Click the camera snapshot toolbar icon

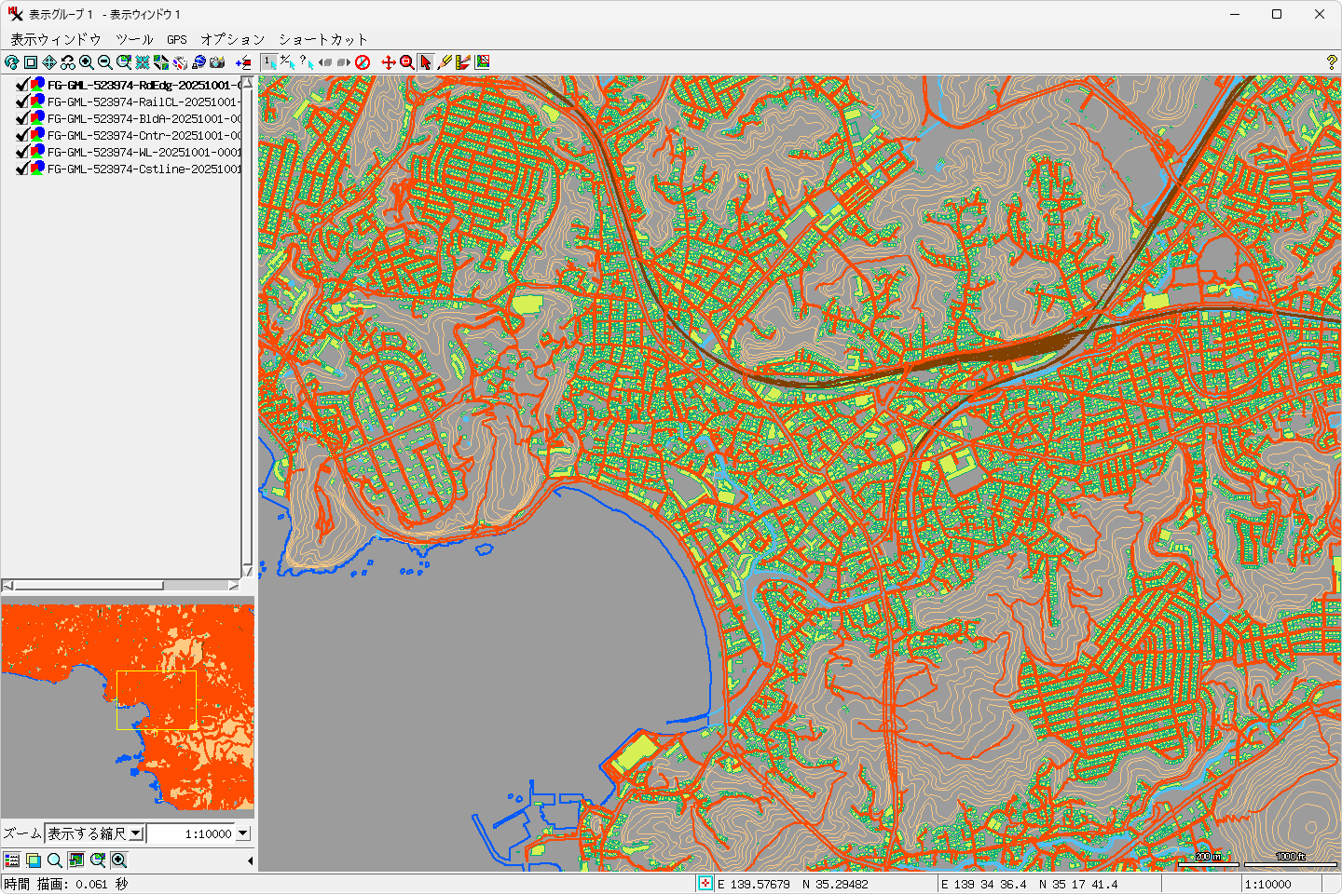coord(217,62)
